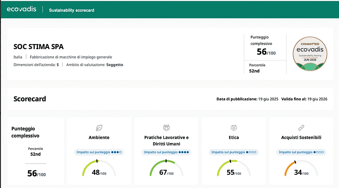Click the Committed EcoVadis medal badge

pos(312,54)
